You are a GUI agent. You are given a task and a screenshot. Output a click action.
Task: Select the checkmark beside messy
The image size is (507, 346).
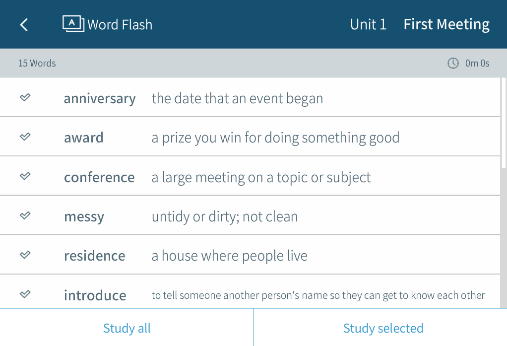25,215
